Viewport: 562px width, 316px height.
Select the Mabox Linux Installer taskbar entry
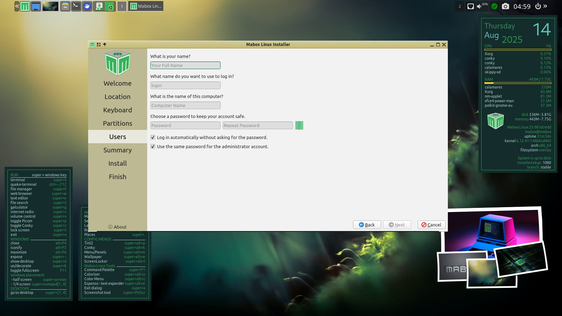pyautogui.click(x=146, y=6)
